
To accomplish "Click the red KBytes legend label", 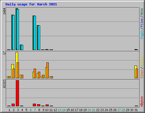I will [142, 101].
